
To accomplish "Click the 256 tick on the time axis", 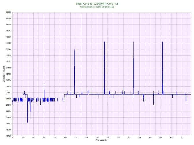I will point(97,137).
